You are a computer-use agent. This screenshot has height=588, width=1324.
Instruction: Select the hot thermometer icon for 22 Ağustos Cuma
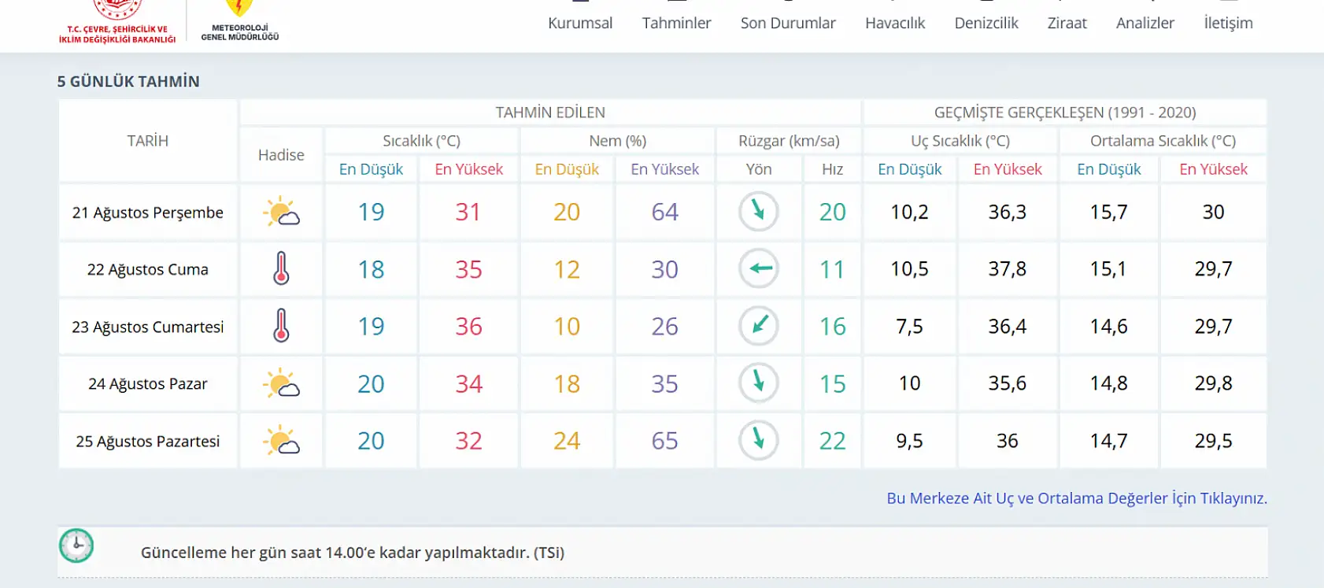coord(281,268)
